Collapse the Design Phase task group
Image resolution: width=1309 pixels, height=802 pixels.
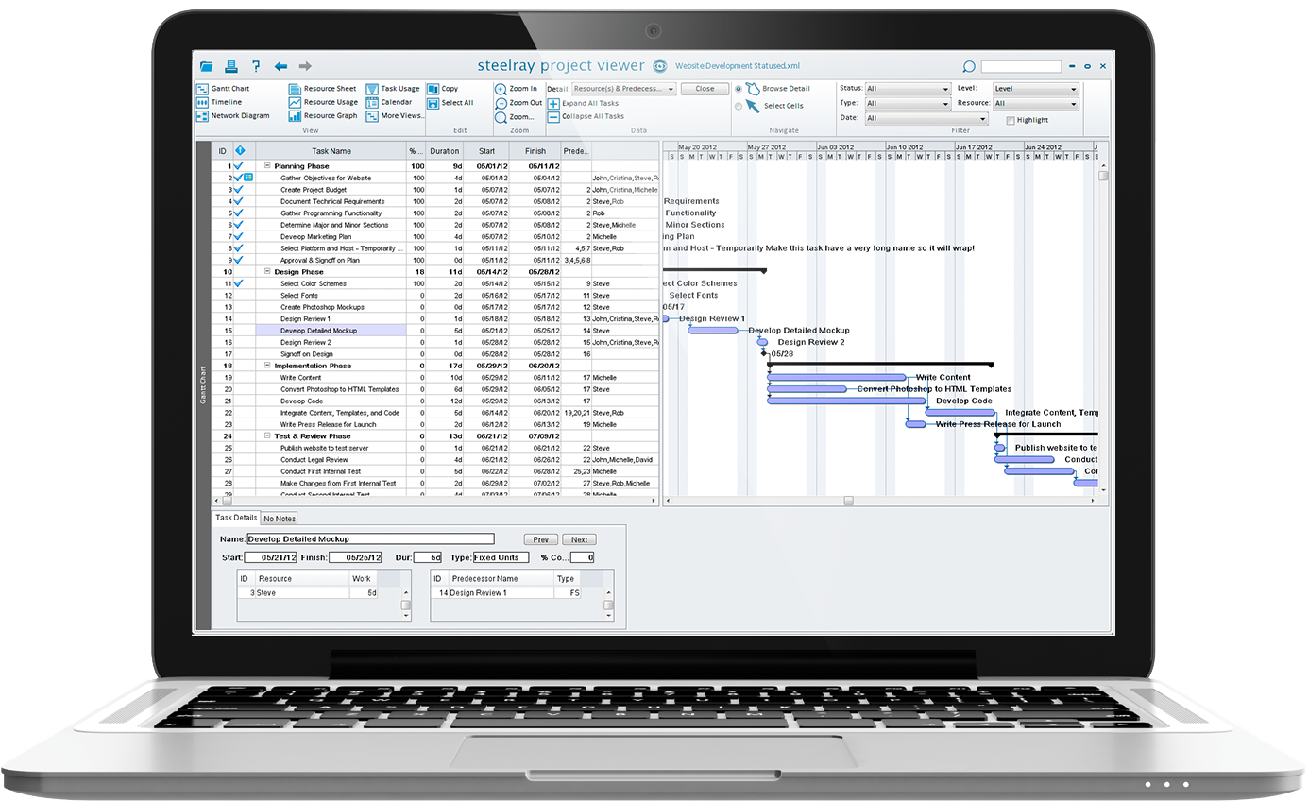pyautogui.click(x=266, y=271)
